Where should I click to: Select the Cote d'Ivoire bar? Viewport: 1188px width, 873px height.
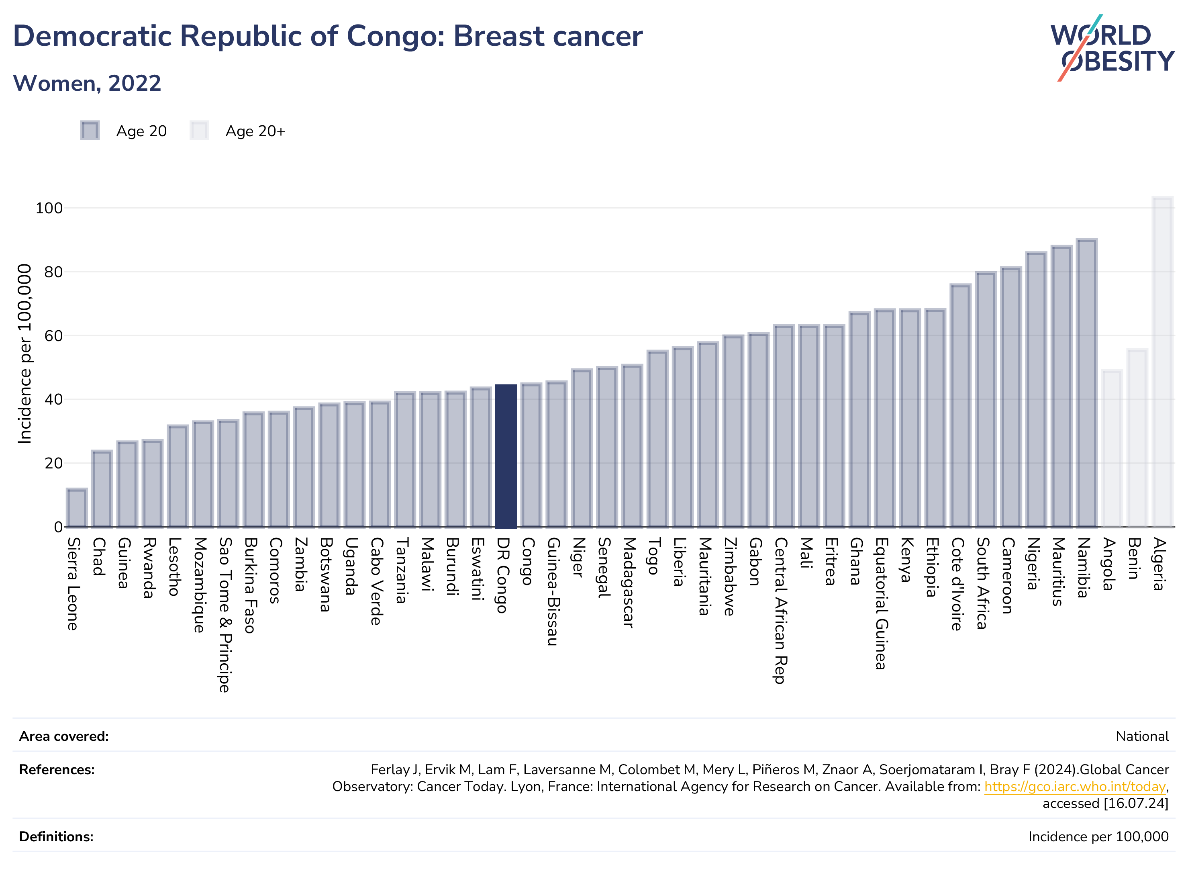[x=960, y=406]
